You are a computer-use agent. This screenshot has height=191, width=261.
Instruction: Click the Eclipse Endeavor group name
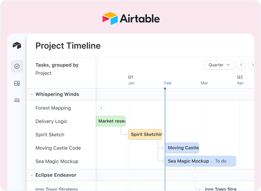pyautogui.click(x=56, y=175)
